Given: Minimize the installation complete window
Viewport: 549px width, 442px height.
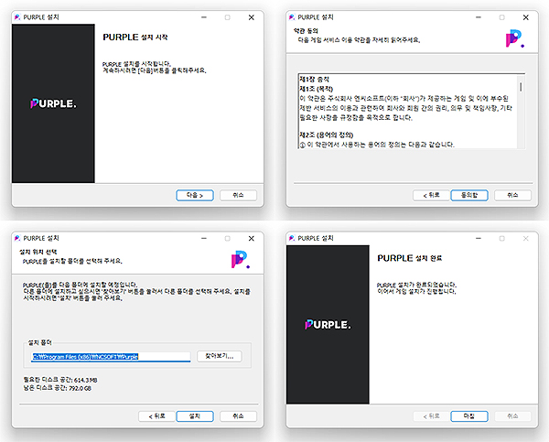Looking at the screenshot, I should (x=479, y=238).
